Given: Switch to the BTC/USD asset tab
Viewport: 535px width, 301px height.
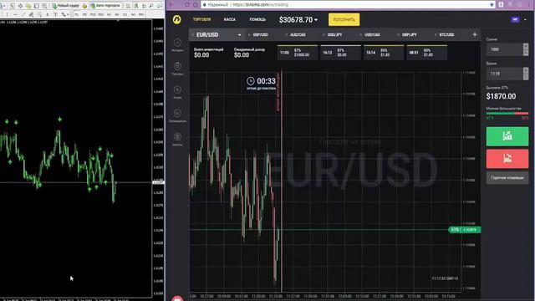Looking at the screenshot, I should (x=446, y=35).
